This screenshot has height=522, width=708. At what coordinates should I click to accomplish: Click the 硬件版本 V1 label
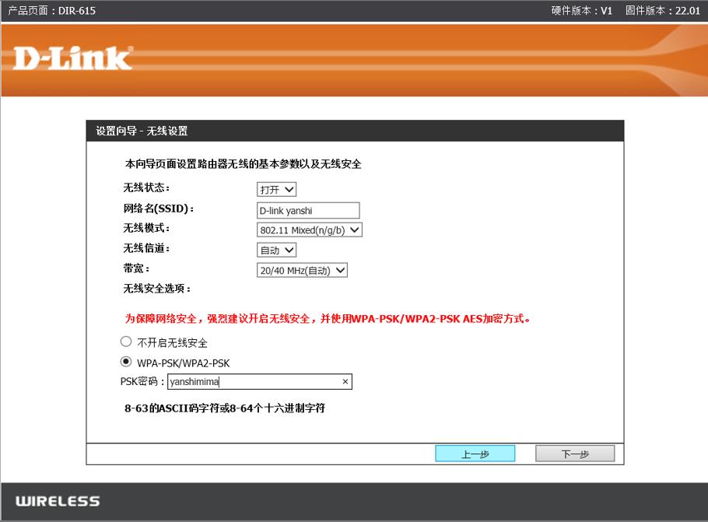click(582, 11)
